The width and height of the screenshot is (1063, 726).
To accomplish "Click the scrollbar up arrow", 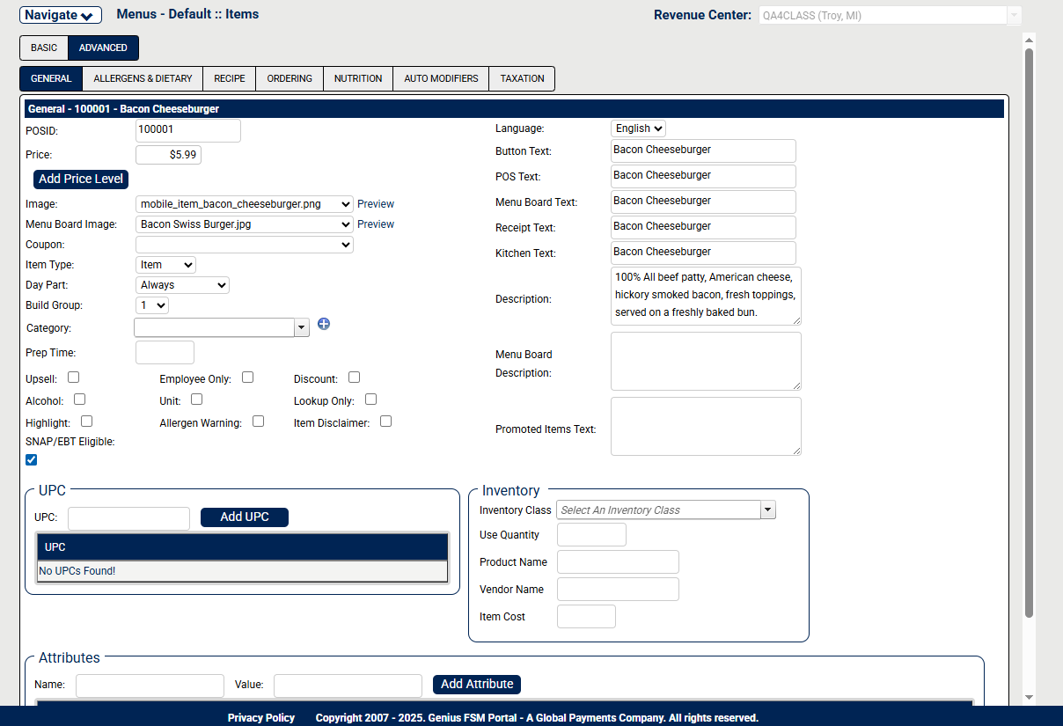I will [1029, 40].
